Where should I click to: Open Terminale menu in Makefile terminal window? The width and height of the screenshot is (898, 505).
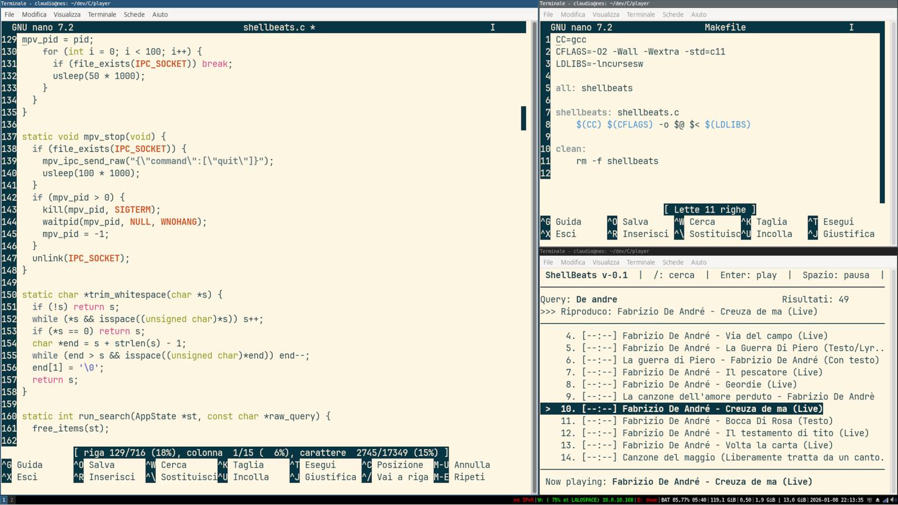[641, 15]
